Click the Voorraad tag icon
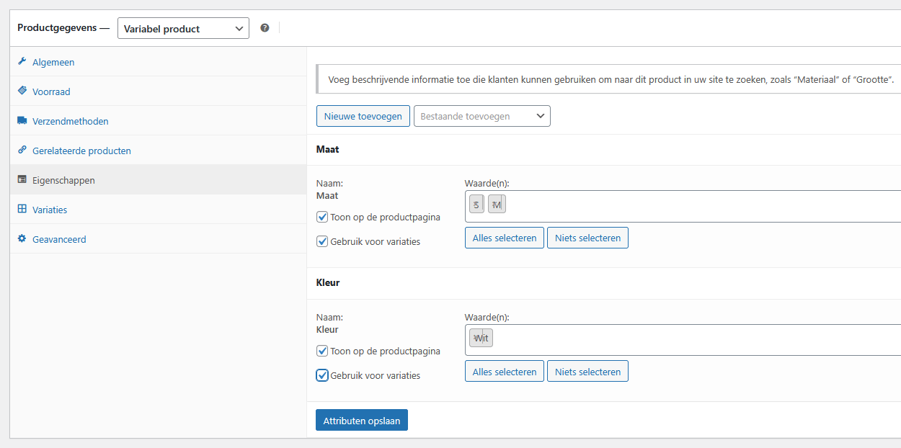Screen dimensions: 901x448 [x=22, y=91]
